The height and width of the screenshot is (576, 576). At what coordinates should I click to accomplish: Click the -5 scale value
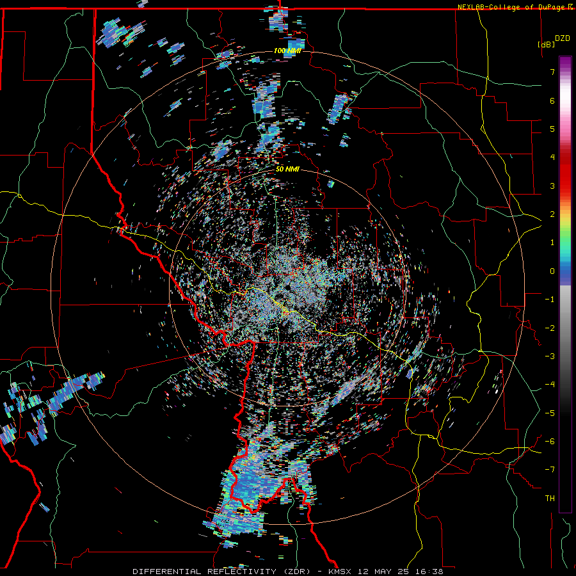click(x=550, y=413)
